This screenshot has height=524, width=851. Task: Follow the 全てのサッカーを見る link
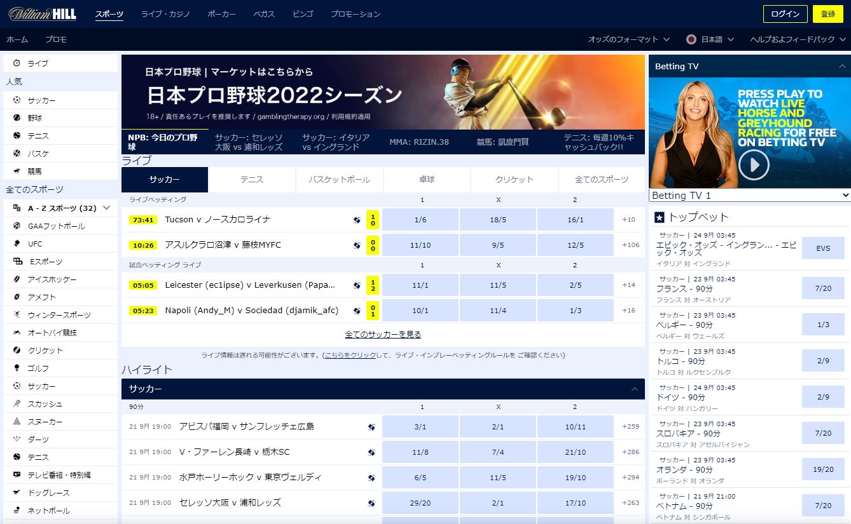click(x=383, y=334)
